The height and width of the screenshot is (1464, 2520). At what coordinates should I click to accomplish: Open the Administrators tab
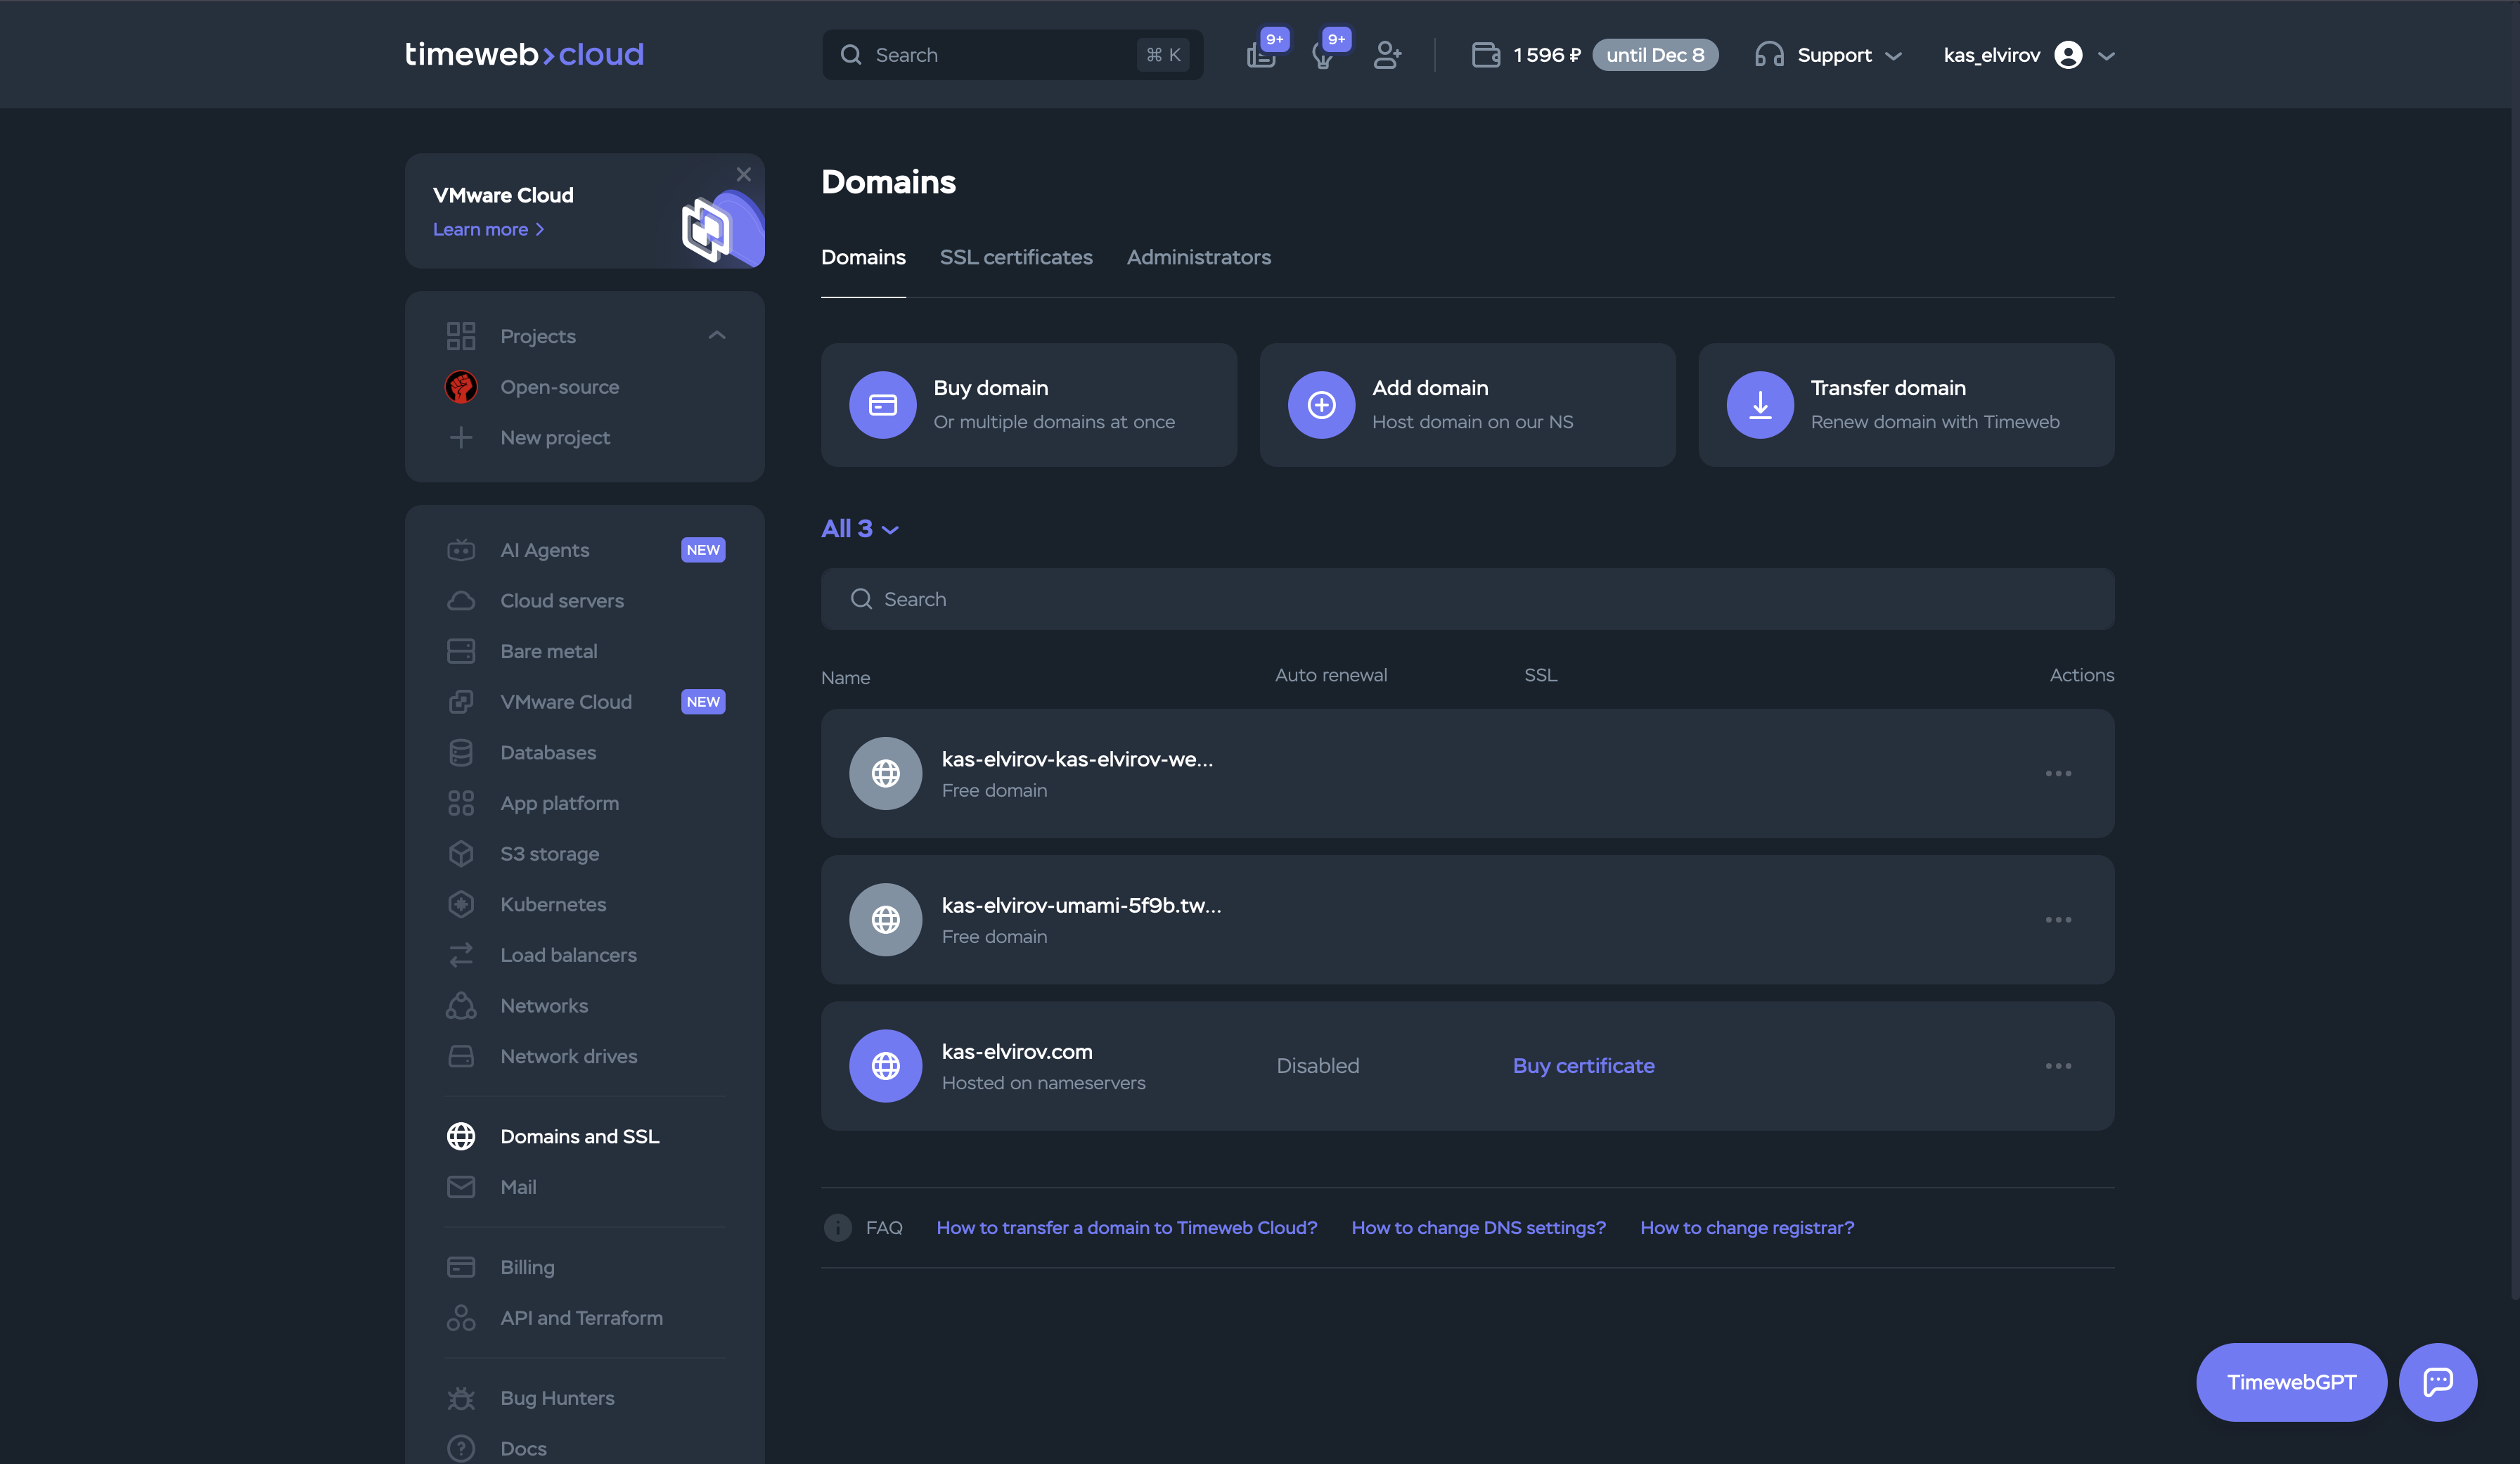click(x=1198, y=257)
